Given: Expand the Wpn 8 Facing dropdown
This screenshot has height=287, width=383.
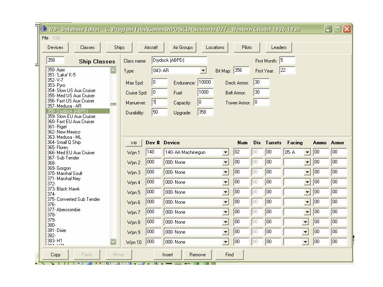Looking at the screenshot, I should (305, 222).
